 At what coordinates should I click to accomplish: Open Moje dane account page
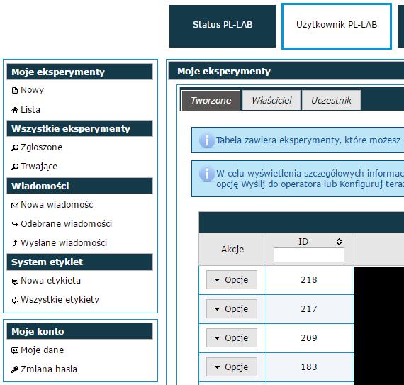point(42,350)
